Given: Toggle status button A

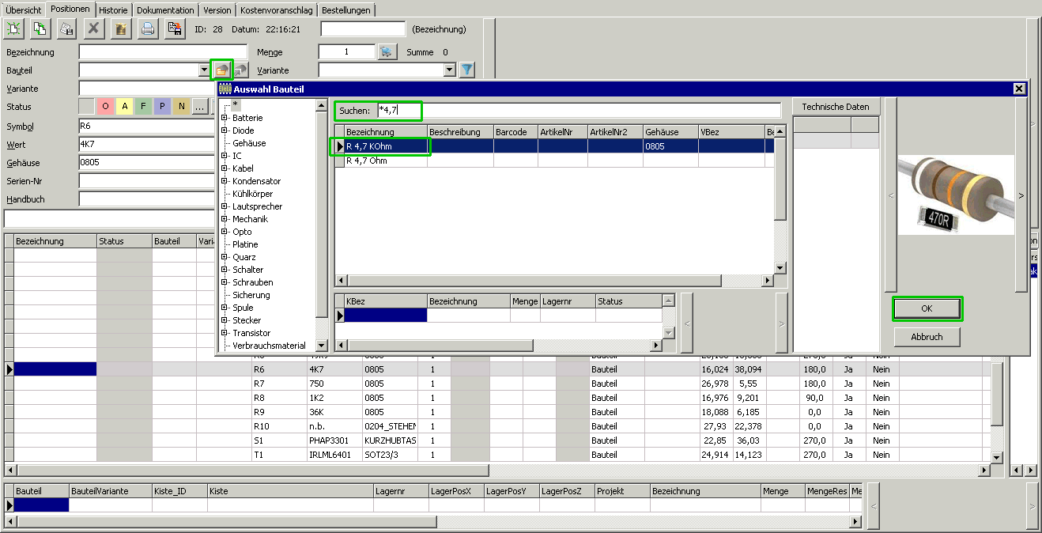Looking at the screenshot, I should (124, 107).
